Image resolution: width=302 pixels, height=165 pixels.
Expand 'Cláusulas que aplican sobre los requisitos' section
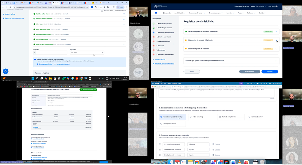coord(276,61)
